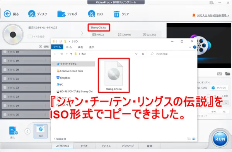This screenshot has width=232, height=152.
Task: Check タイトル 20 checkbox
Action: click(x=5, y=70)
